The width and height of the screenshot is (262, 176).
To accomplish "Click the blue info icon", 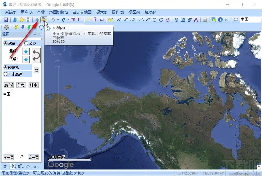I will 220,20.
